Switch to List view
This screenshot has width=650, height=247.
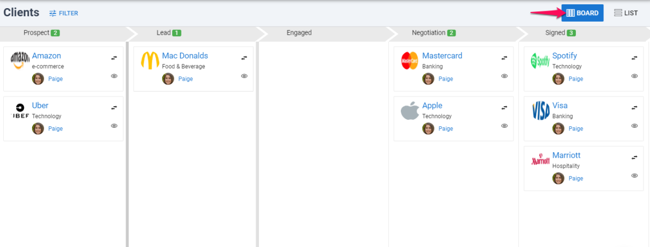pos(626,13)
